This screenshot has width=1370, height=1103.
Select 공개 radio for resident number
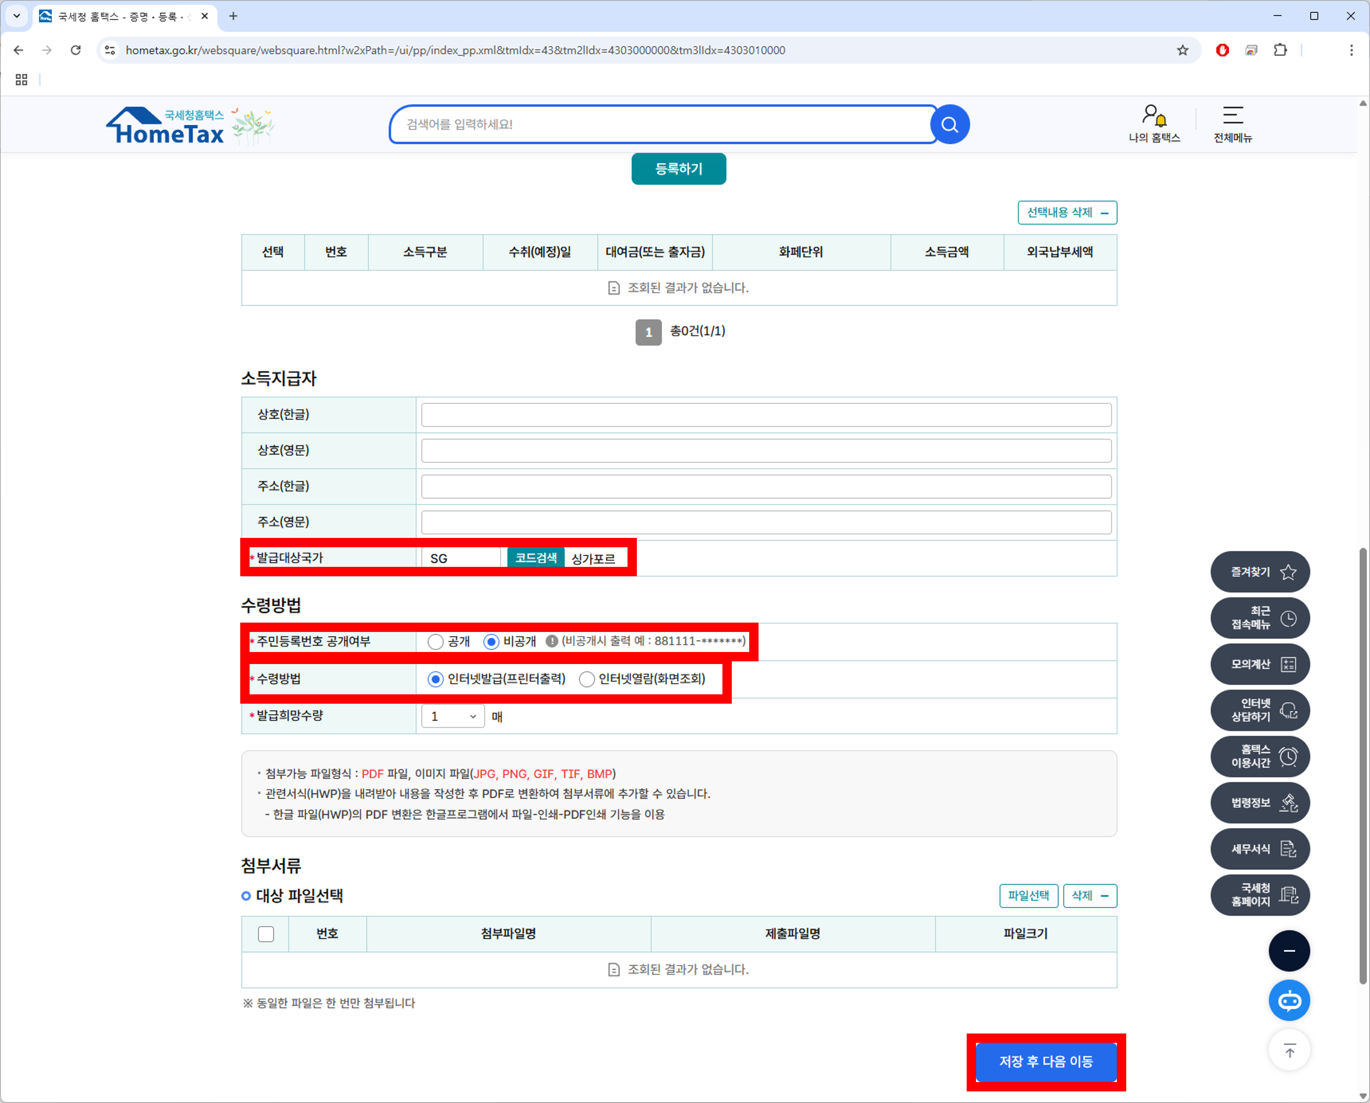[x=435, y=642]
